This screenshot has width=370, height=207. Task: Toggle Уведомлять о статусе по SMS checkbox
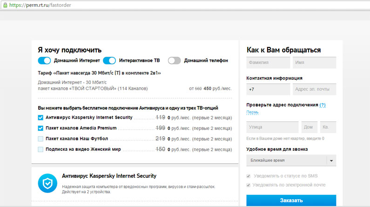(249, 176)
